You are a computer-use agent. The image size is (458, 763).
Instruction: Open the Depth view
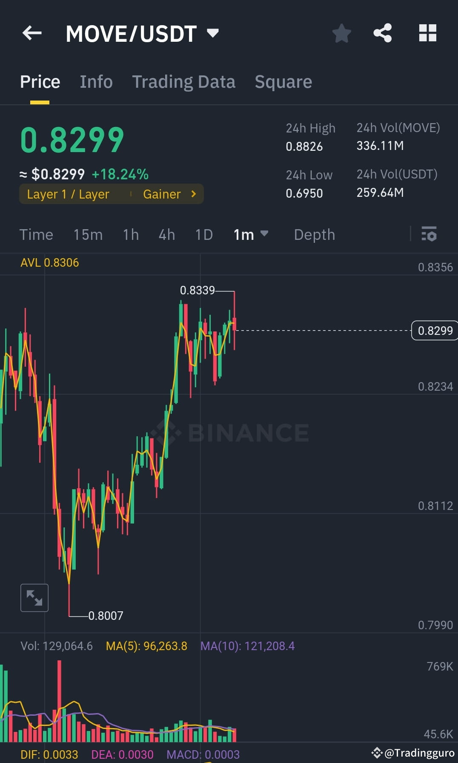point(315,235)
